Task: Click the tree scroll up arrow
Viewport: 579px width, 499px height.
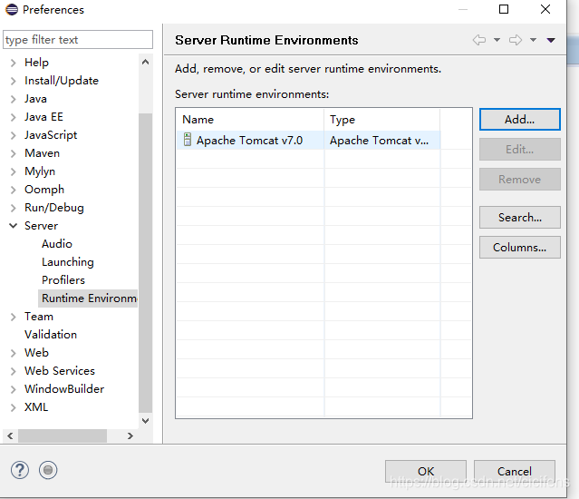Action: point(146,62)
